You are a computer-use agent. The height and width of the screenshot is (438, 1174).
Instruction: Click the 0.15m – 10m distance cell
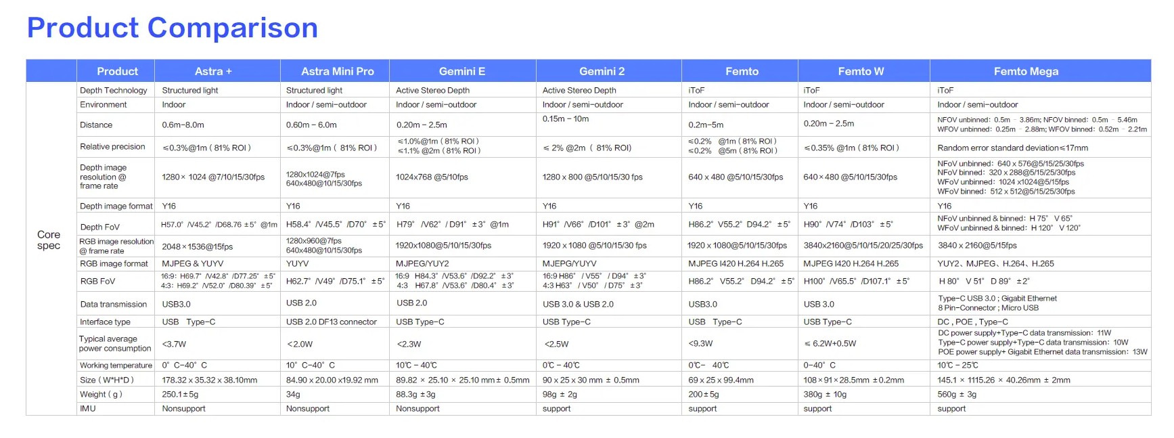coord(566,119)
